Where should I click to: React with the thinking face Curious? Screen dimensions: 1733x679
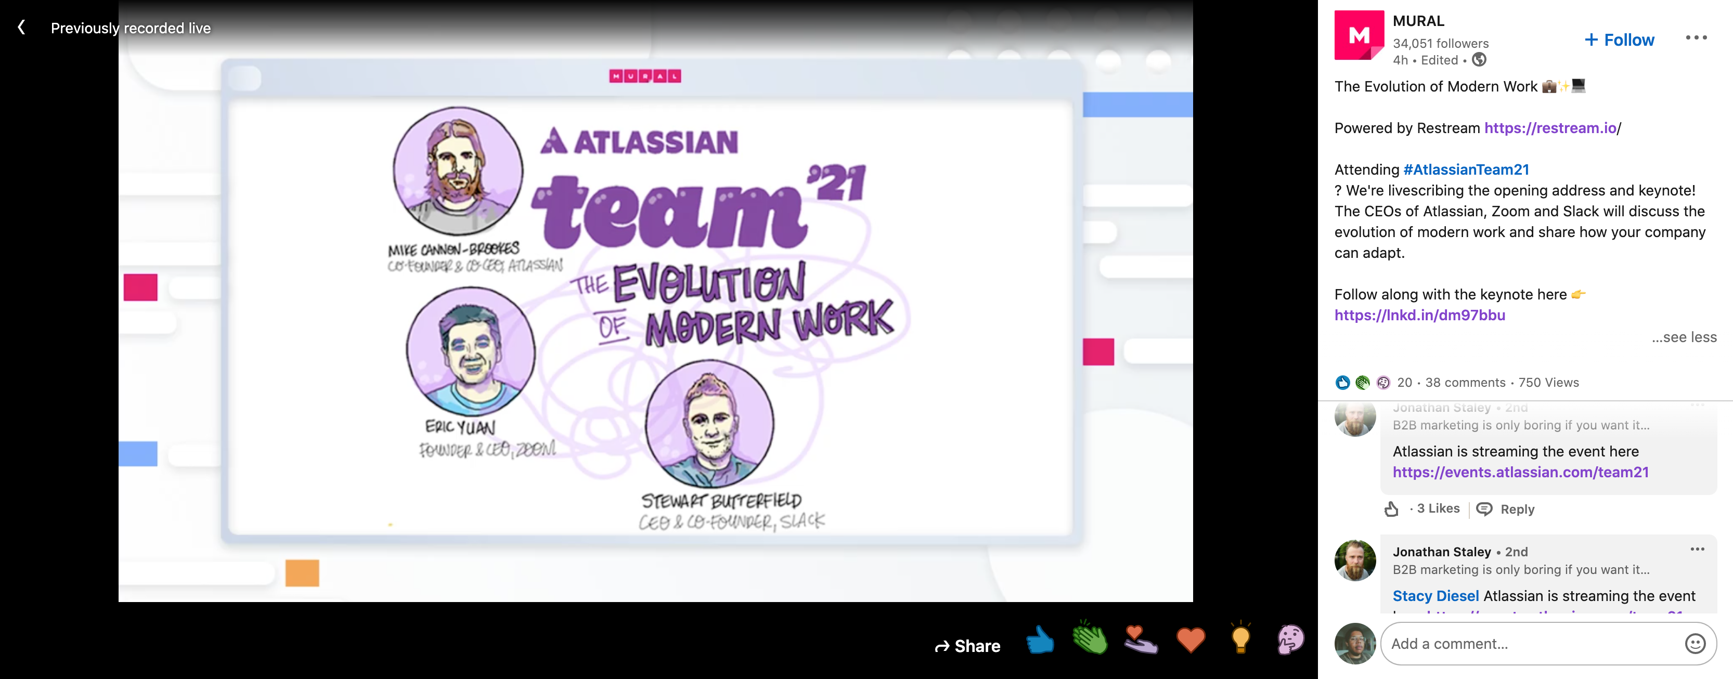[1291, 639]
